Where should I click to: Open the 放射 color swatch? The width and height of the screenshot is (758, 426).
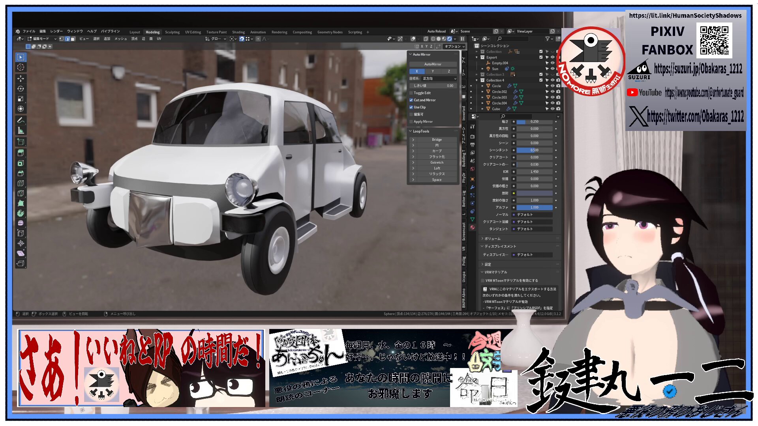pyautogui.click(x=535, y=193)
